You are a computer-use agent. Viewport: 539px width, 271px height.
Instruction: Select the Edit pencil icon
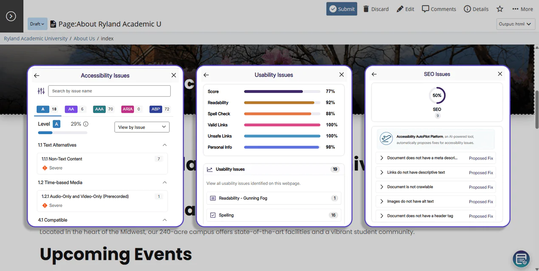pos(399,9)
